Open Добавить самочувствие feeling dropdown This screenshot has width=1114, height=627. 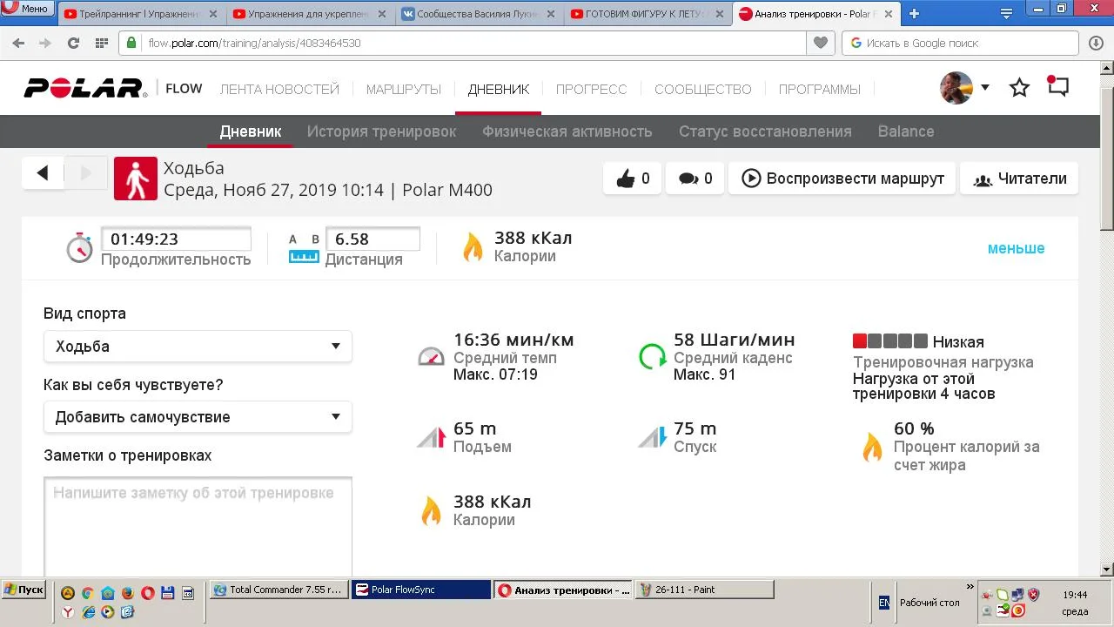pos(198,417)
